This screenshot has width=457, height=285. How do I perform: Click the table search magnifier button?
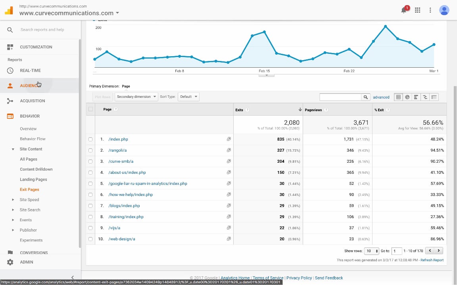(365, 97)
